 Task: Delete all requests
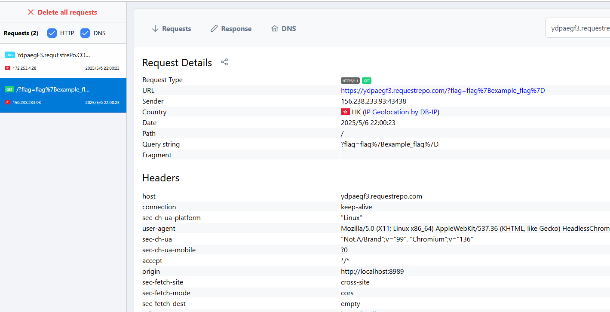67,12
